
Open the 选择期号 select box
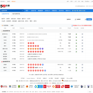[x=81, y=19]
